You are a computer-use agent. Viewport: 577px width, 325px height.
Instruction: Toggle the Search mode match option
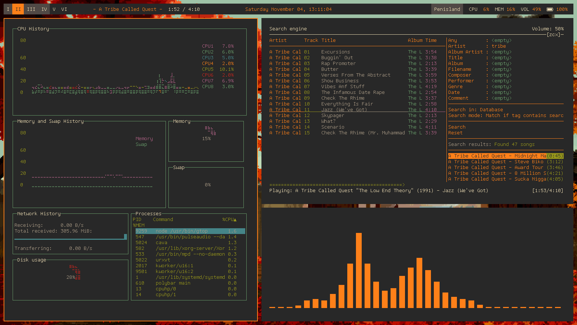point(505,116)
